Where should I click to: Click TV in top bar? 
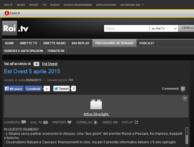[44, 5]
